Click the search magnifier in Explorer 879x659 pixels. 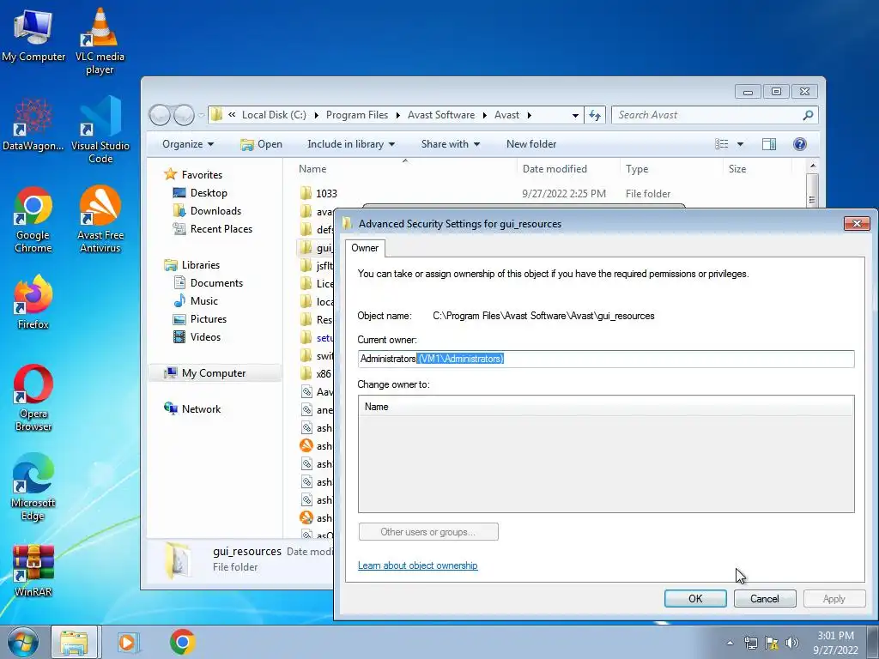[808, 115]
